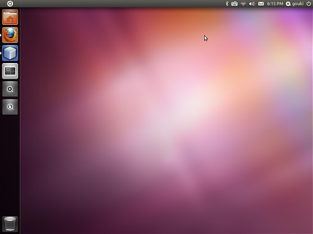Open the Files & Folders lens icon
Screen dimensions: 313x234
10,107
